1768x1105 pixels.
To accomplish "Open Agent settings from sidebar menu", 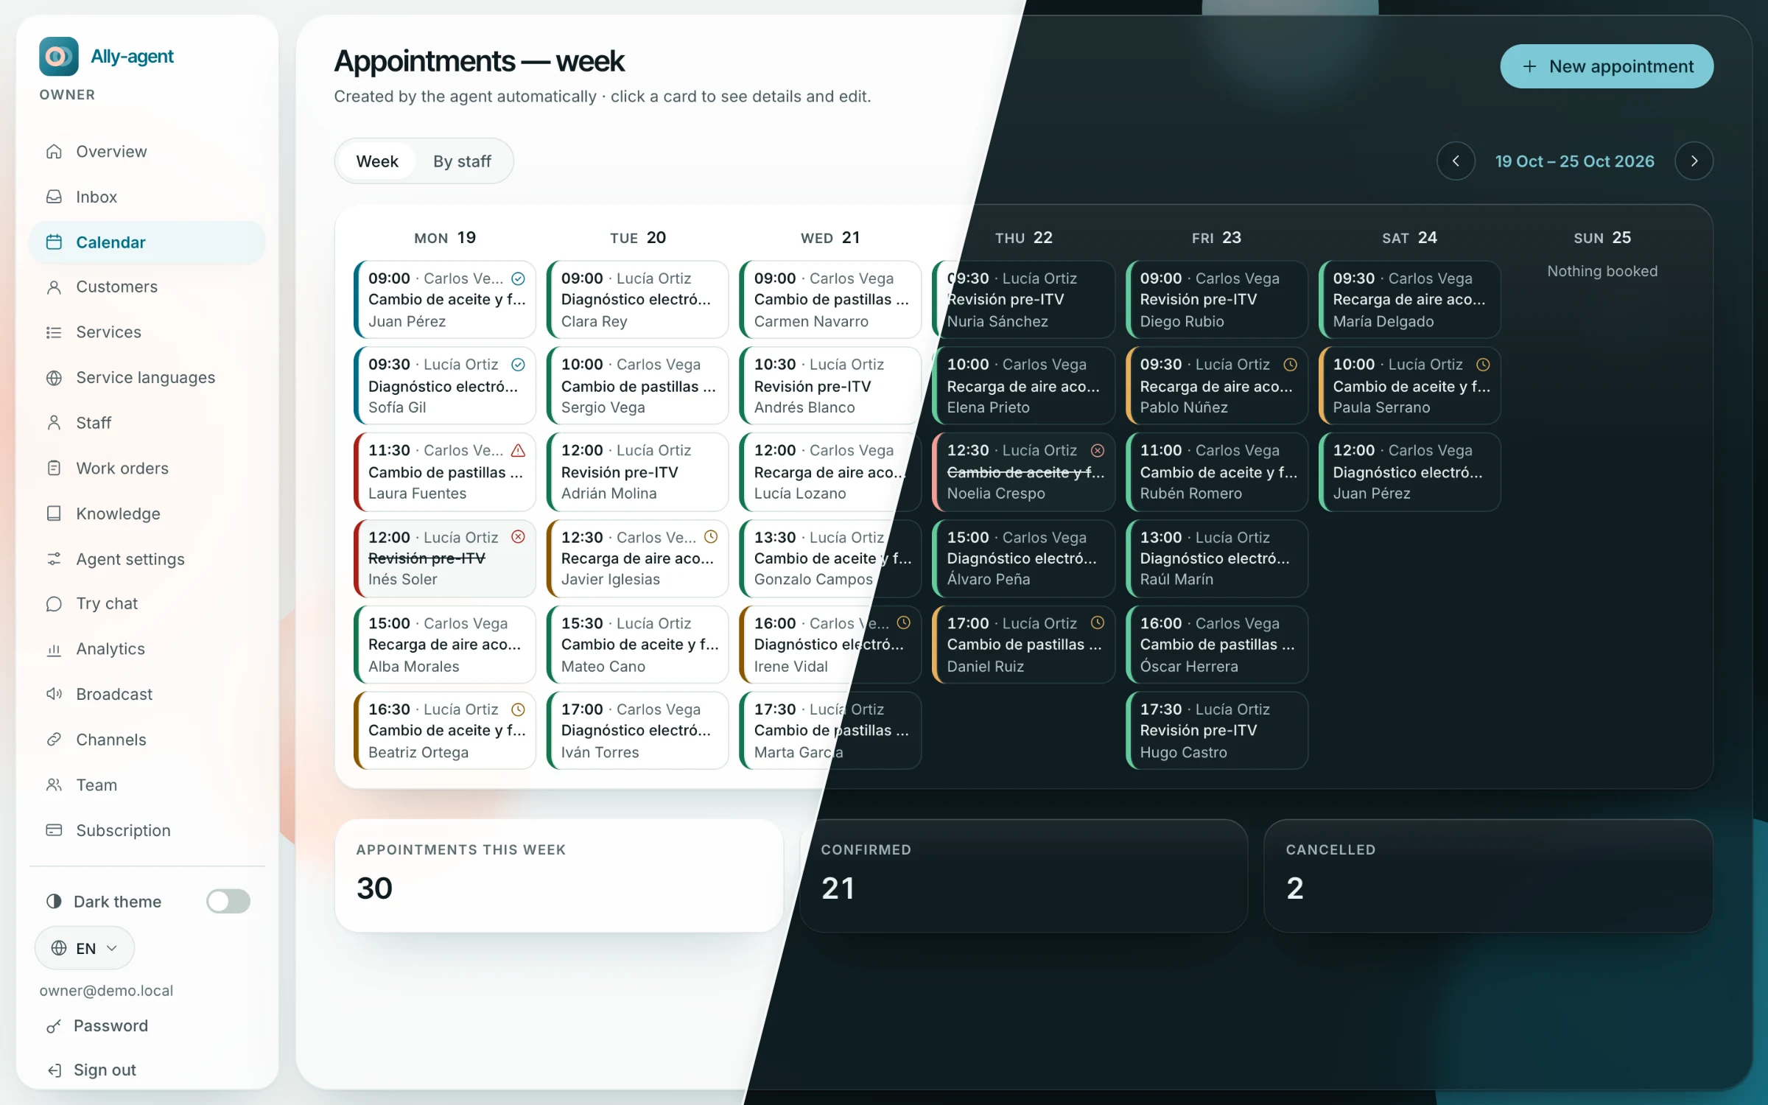I will [147, 559].
